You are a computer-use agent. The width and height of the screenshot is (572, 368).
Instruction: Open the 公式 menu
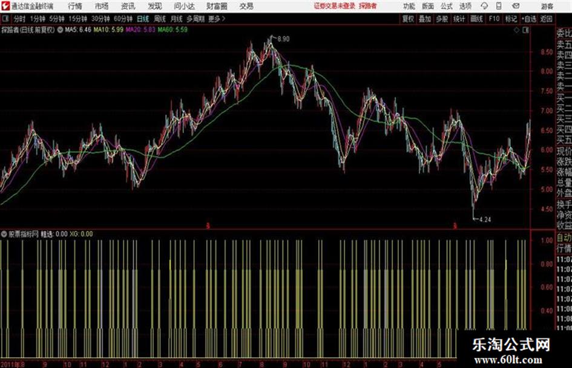[x=447, y=6]
